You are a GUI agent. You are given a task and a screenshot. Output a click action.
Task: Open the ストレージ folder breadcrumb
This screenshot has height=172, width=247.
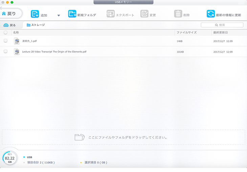[36, 25]
